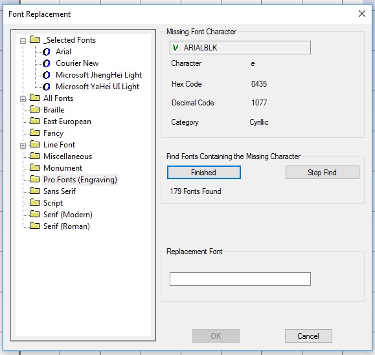Open the Braille category label
375x355 pixels.
[x=54, y=110]
